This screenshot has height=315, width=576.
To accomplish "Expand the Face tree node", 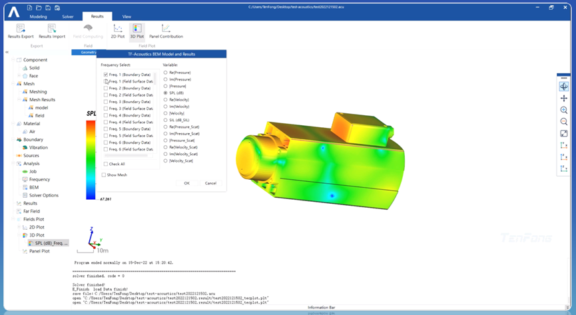I will pos(19,76).
